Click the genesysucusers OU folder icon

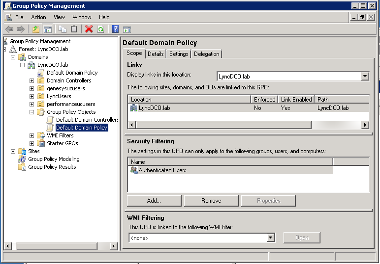point(41,88)
